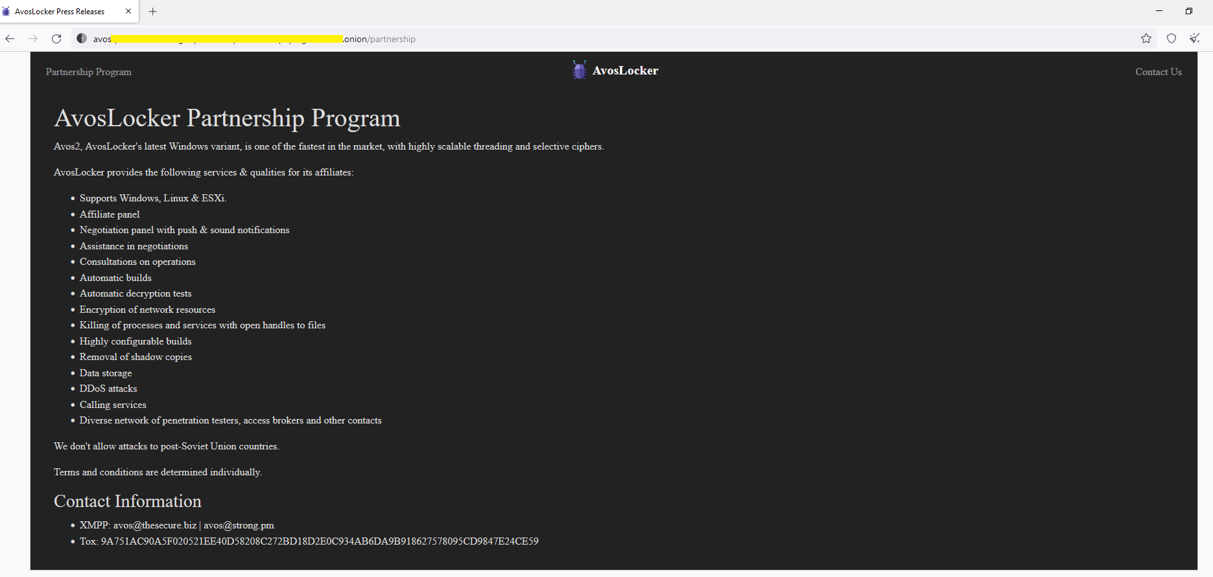Image resolution: width=1213 pixels, height=577 pixels.
Task: Minimize the browser window
Action: click(1159, 11)
